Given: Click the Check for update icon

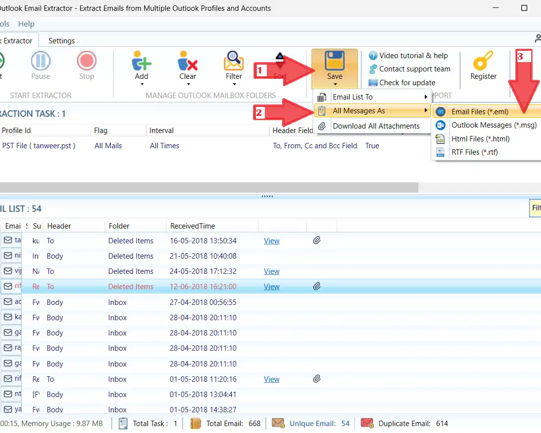Looking at the screenshot, I should 373,83.
